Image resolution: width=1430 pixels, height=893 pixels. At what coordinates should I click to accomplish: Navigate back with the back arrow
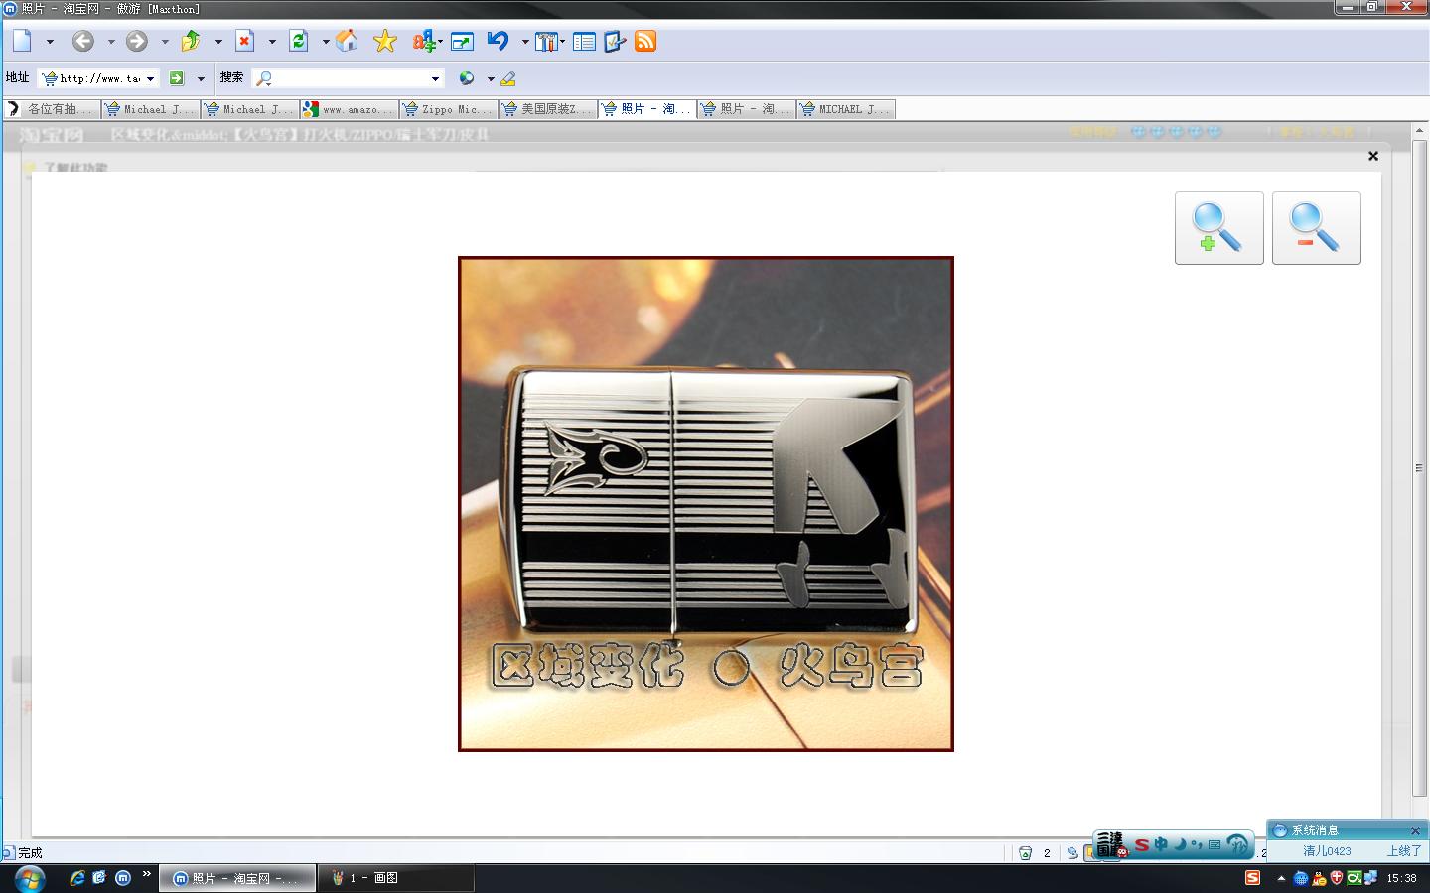(83, 41)
